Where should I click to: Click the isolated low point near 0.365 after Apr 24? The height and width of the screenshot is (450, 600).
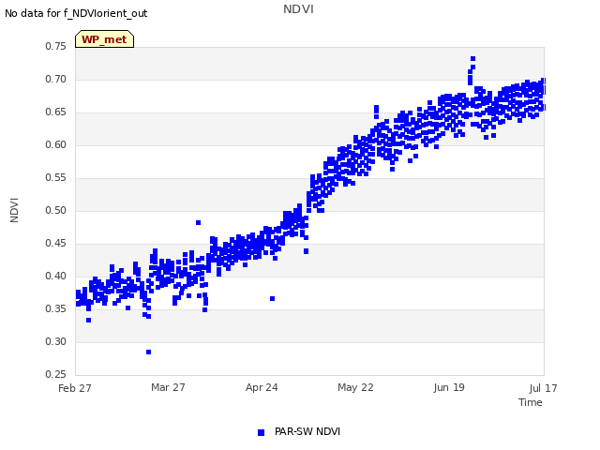click(x=273, y=298)
